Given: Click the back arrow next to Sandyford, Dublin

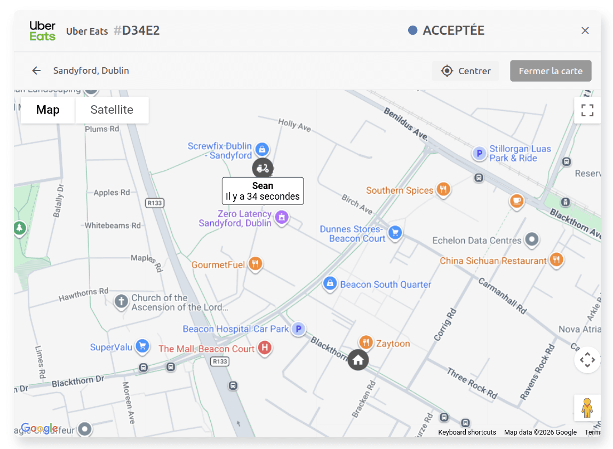Looking at the screenshot, I should [x=36, y=70].
